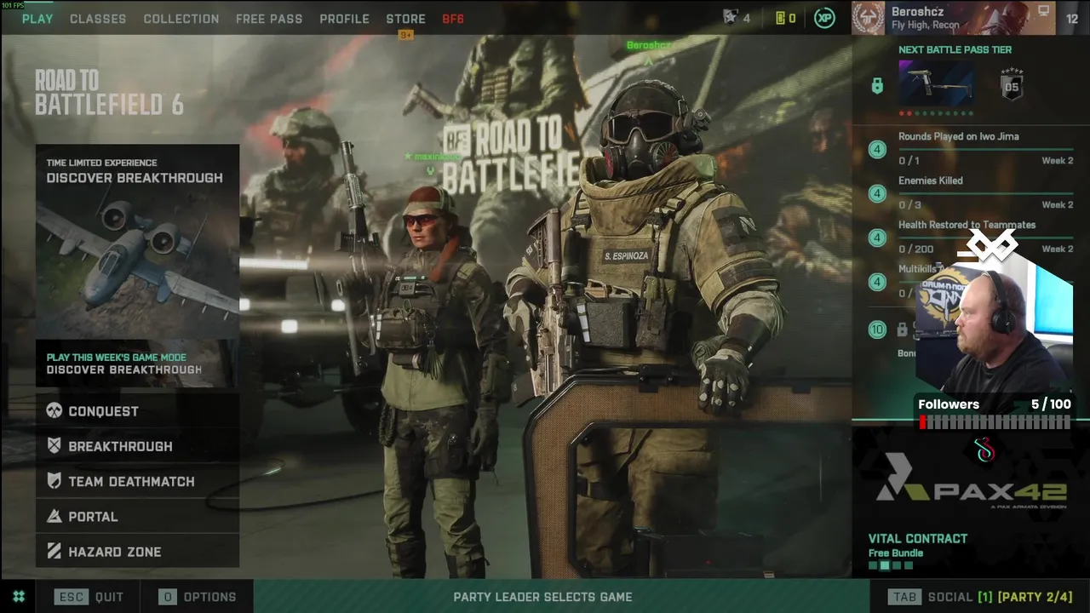Click reward badge beside Enemies Killed
Image resolution: width=1090 pixels, height=613 pixels.
877,194
